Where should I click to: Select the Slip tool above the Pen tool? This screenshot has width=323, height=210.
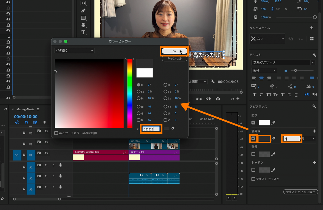pyautogui.click(x=83, y=3)
